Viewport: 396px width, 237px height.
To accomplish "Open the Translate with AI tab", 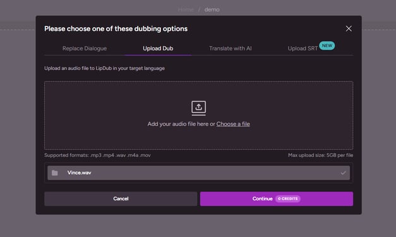I will tap(230, 48).
